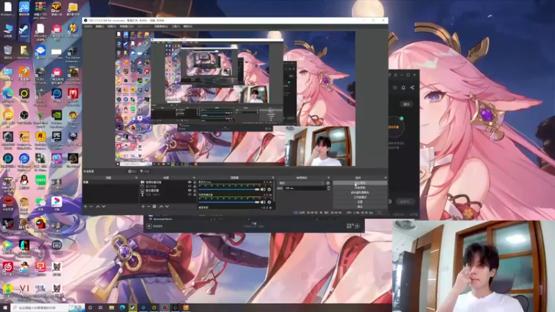Click the Scenes dock header pop-out icon
Screen dimensions: 555x312
(136, 177)
